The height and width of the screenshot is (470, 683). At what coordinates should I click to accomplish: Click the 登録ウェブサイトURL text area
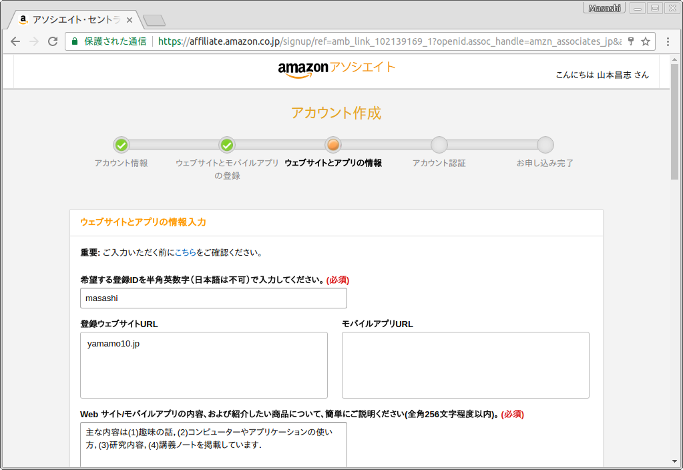point(204,365)
